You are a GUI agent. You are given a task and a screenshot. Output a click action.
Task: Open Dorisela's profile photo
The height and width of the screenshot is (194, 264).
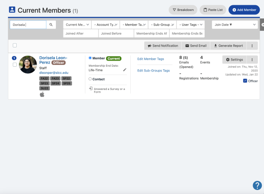28,65
